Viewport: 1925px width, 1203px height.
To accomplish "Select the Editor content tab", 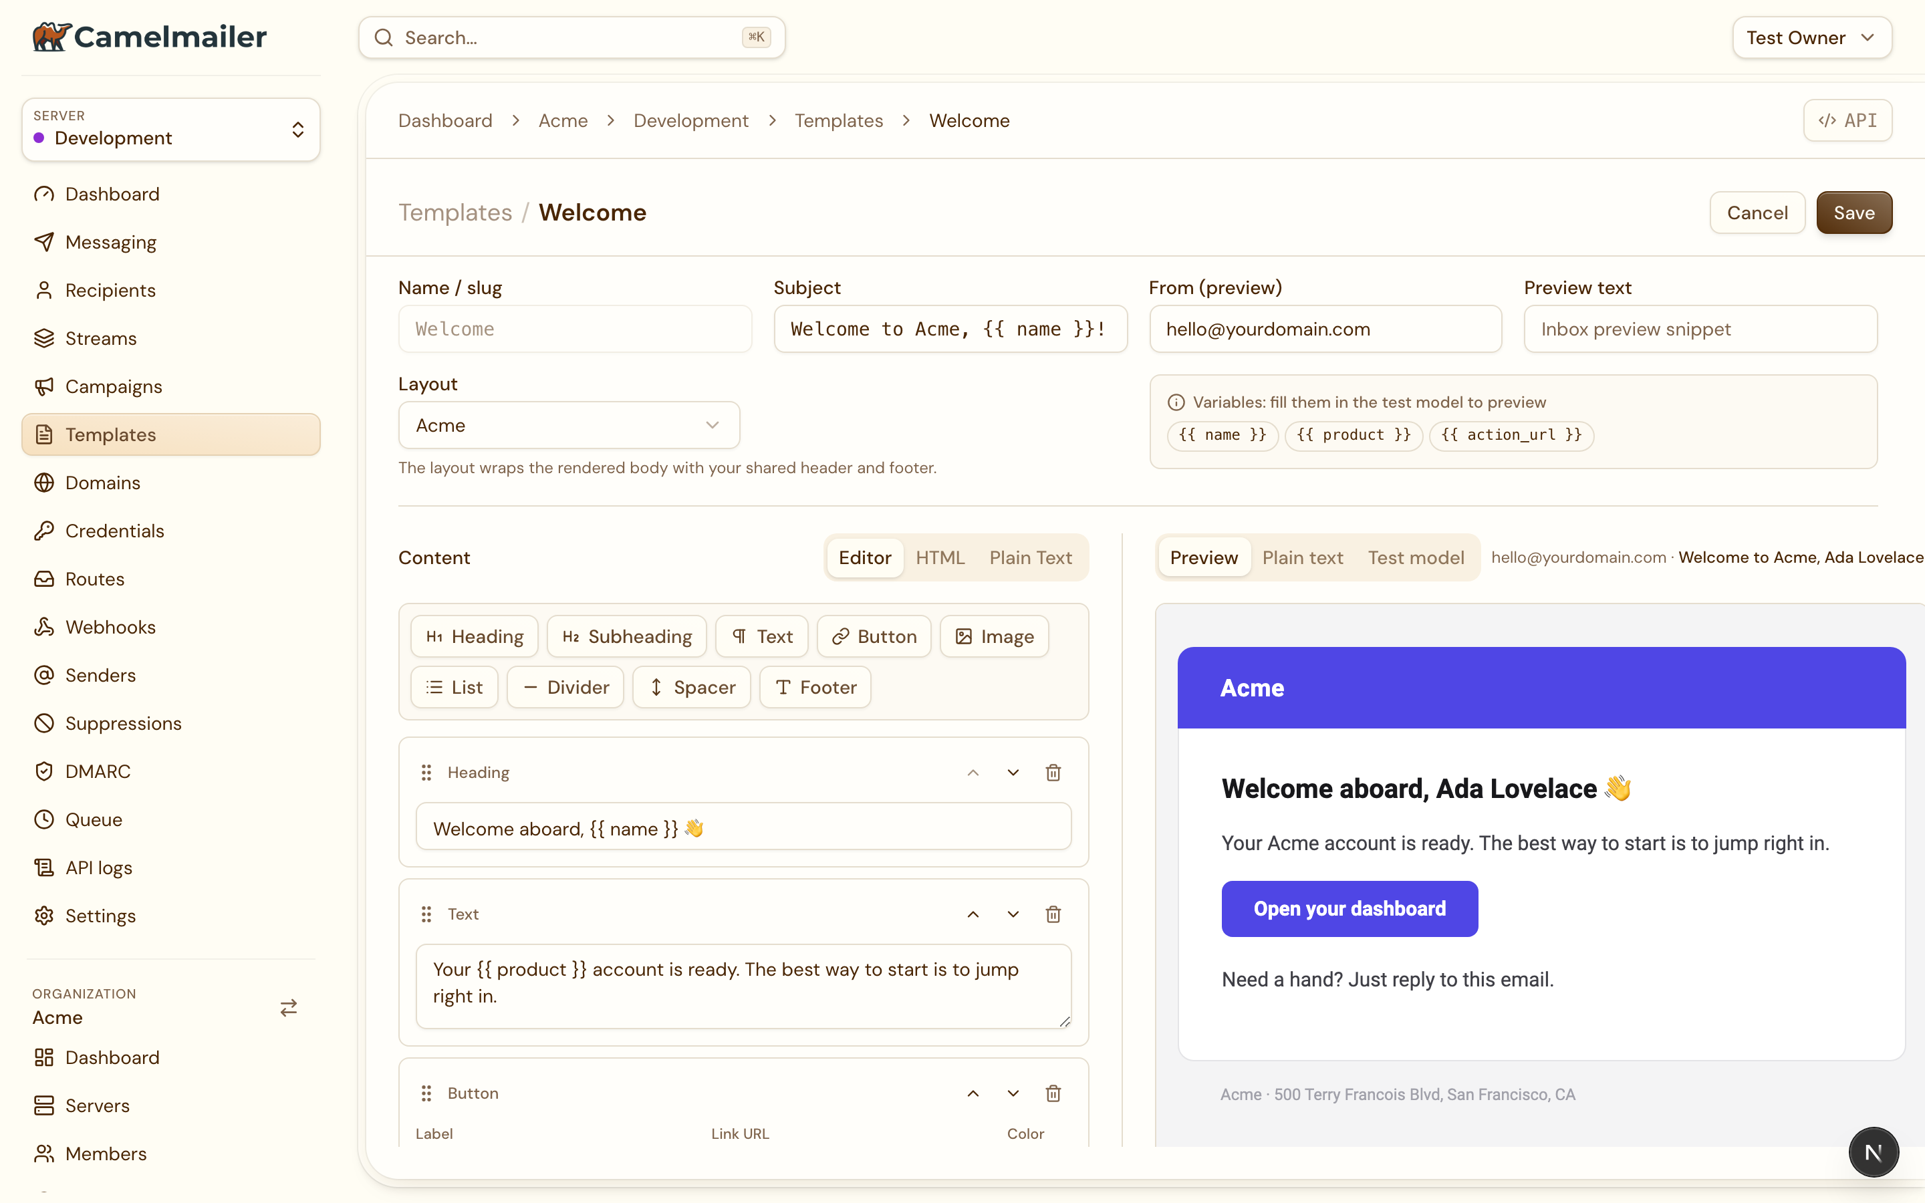I will pyautogui.click(x=865, y=558).
